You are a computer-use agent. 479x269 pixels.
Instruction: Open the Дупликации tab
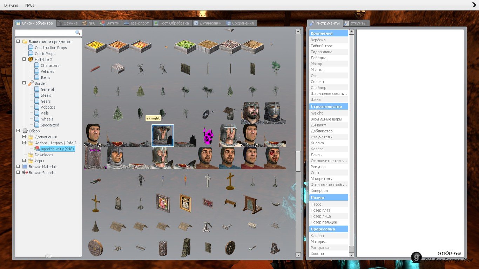coord(208,23)
